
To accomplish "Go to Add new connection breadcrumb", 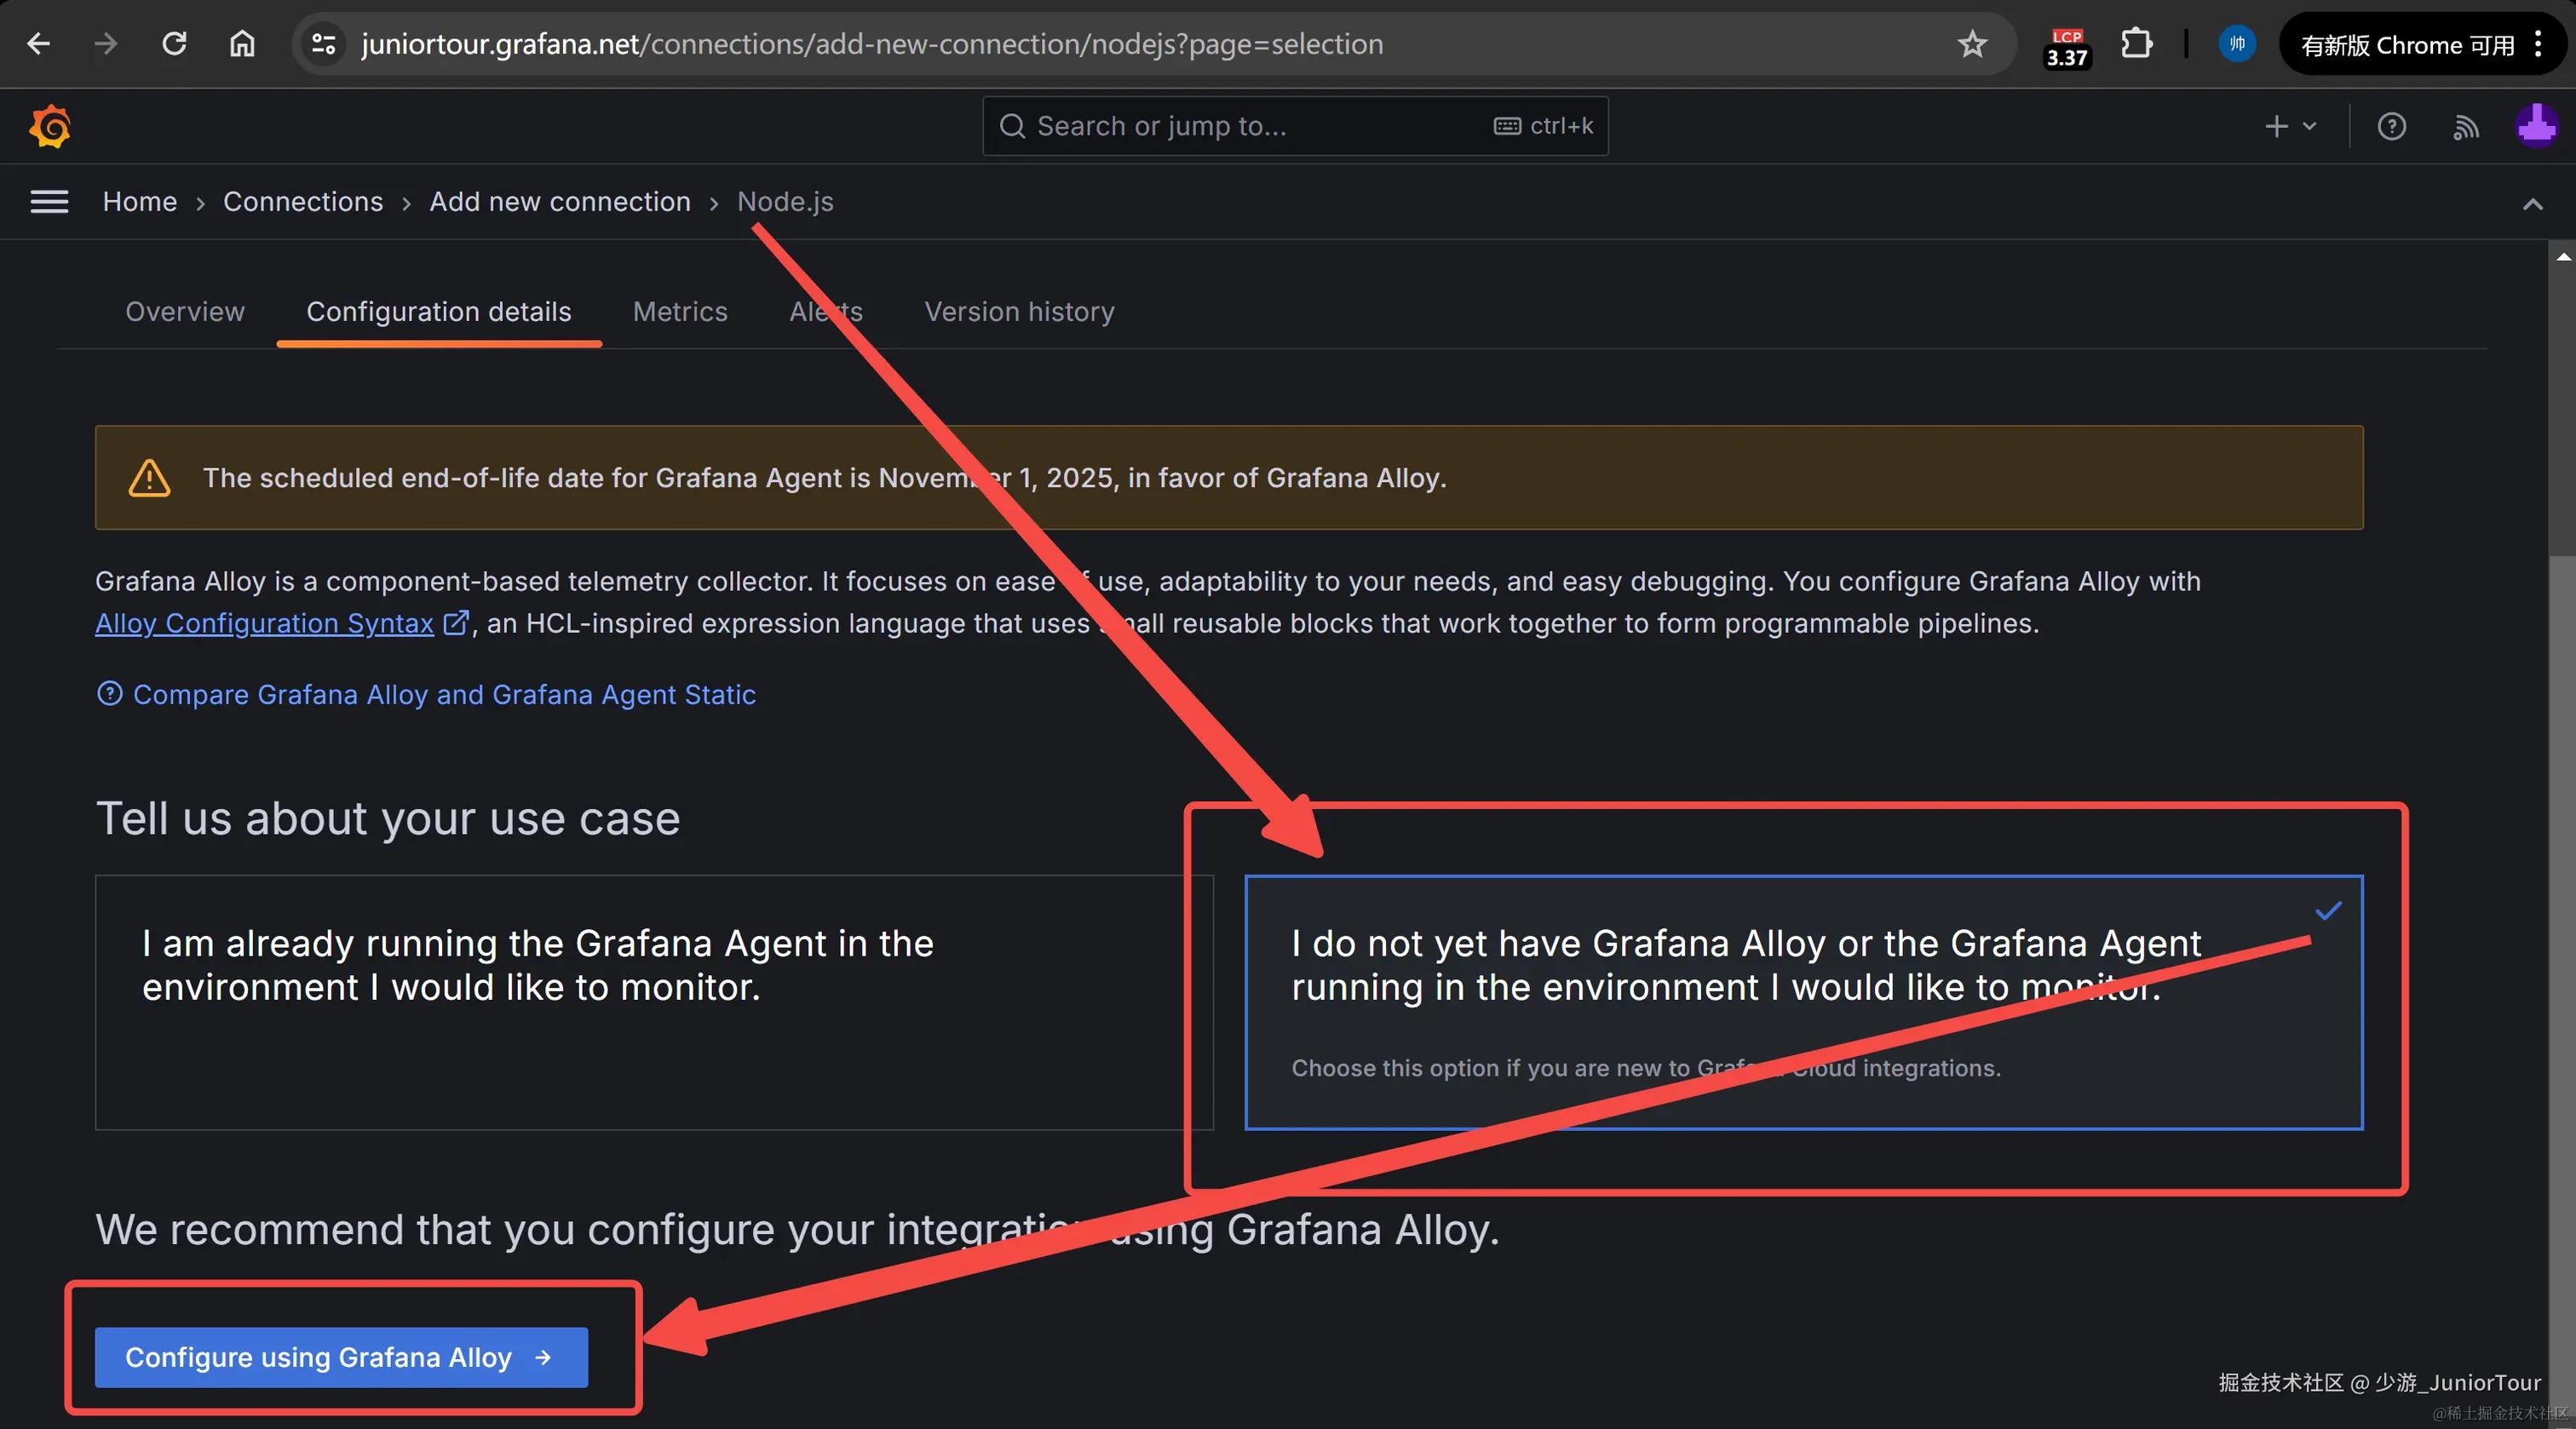I will [560, 202].
